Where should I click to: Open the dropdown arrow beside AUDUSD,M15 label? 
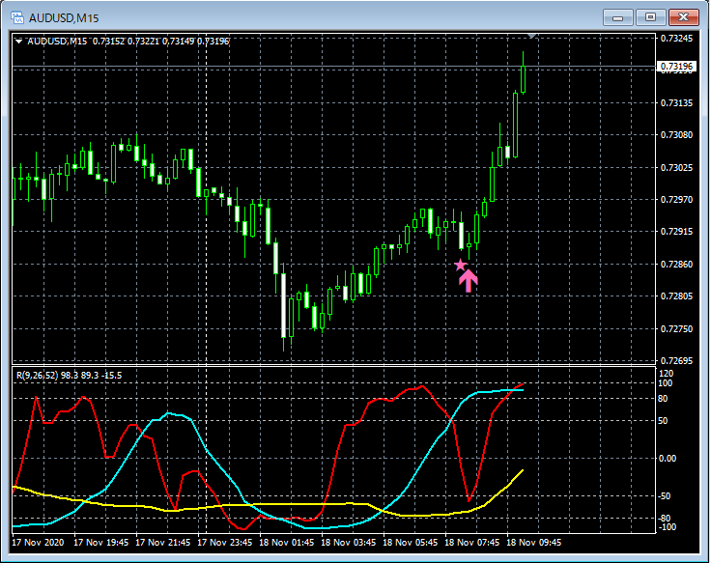coord(18,41)
